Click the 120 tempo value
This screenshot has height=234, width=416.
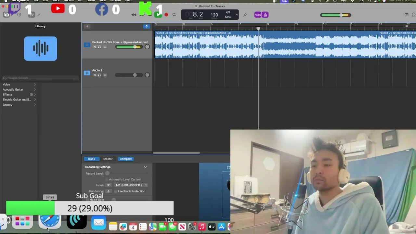(214, 15)
